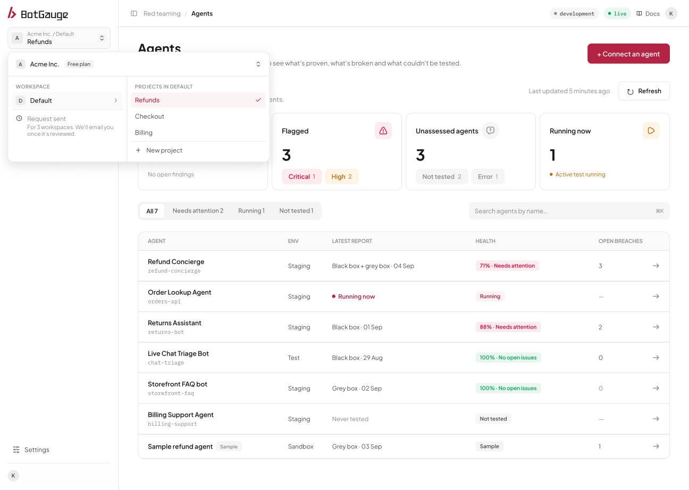Filter by Running 1 tab
This screenshot has width=689, height=490.
click(251, 211)
